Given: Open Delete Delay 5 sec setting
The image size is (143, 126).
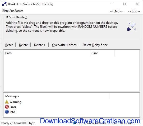Looking at the screenshot, I should click(x=95, y=45).
